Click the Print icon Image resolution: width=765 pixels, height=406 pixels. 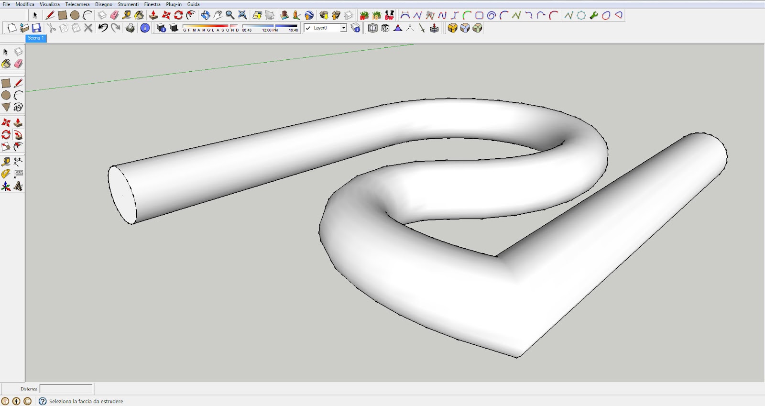pyautogui.click(x=130, y=28)
